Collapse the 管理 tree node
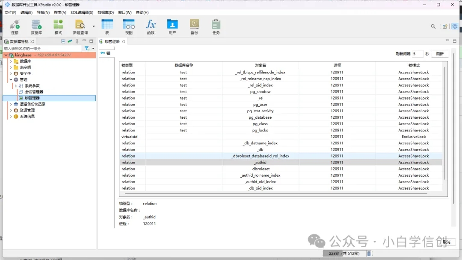Viewport: 462px width, 260px height. (11, 79)
